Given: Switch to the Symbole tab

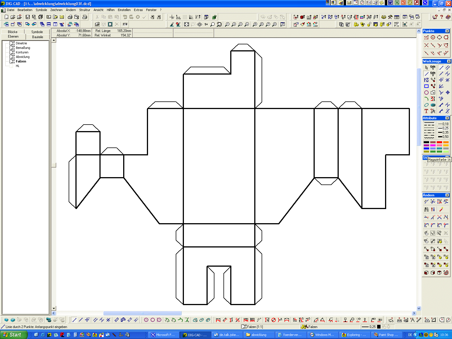Looking at the screenshot, I should [x=37, y=32].
